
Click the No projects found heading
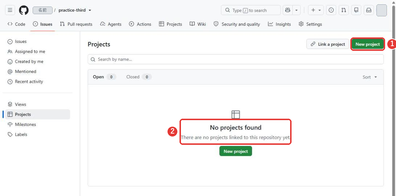236,127
